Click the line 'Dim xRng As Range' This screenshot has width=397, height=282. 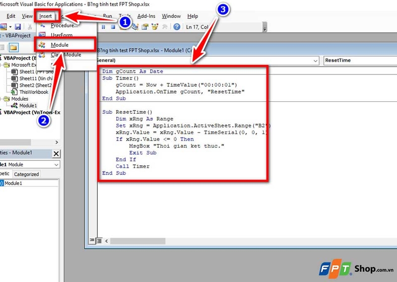(144, 119)
